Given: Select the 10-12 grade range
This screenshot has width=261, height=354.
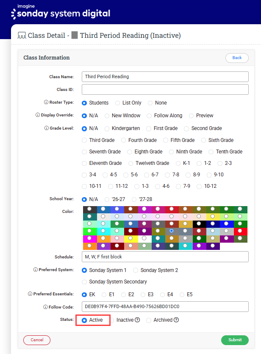Looking at the screenshot, I should tap(199, 187).
